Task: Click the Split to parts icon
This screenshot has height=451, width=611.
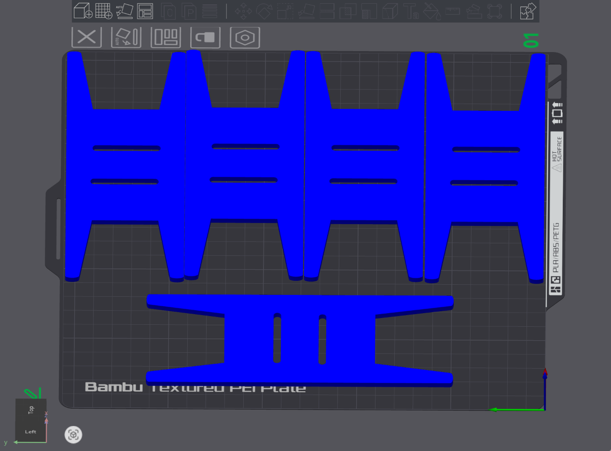Action: click(x=189, y=11)
